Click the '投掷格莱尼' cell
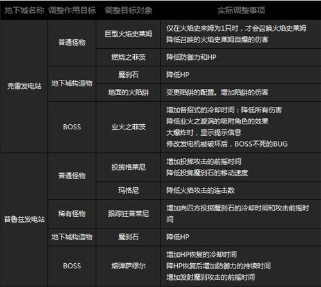Screen dimensions: 321x287 [128, 167]
